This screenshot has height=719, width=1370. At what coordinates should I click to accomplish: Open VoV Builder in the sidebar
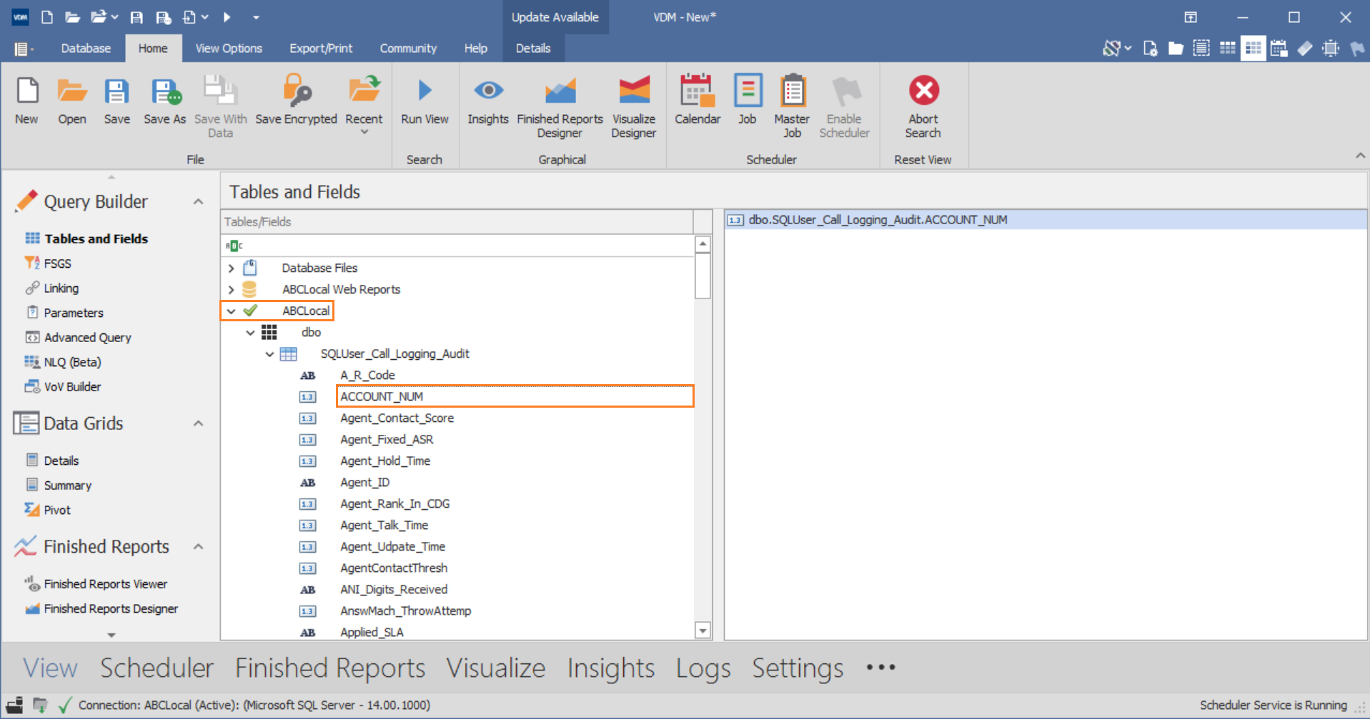pyautogui.click(x=63, y=386)
